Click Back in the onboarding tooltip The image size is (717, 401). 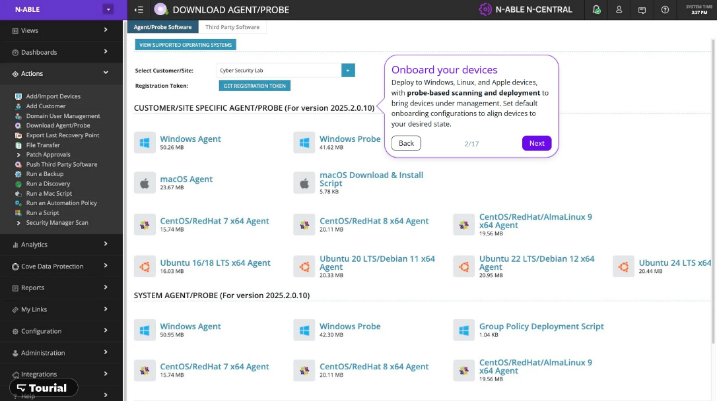pyautogui.click(x=406, y=143)
